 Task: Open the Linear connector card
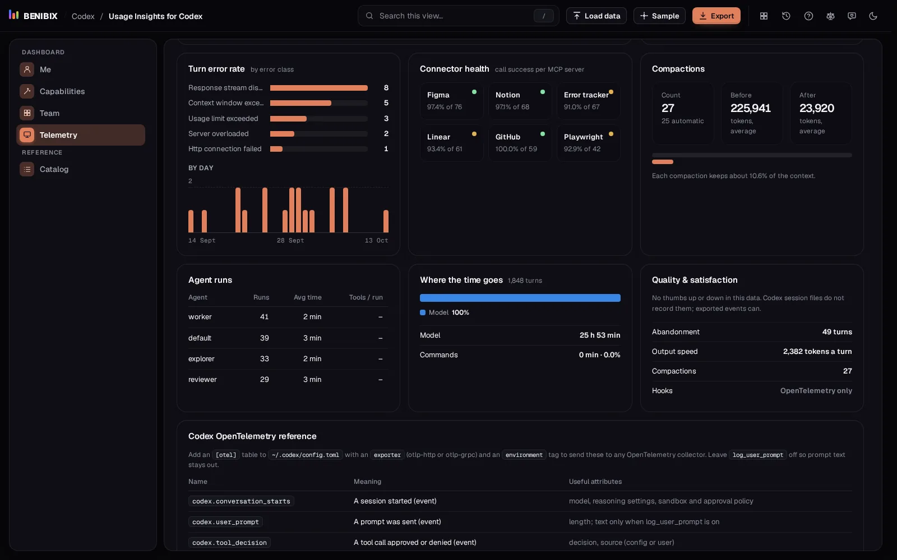451,143
